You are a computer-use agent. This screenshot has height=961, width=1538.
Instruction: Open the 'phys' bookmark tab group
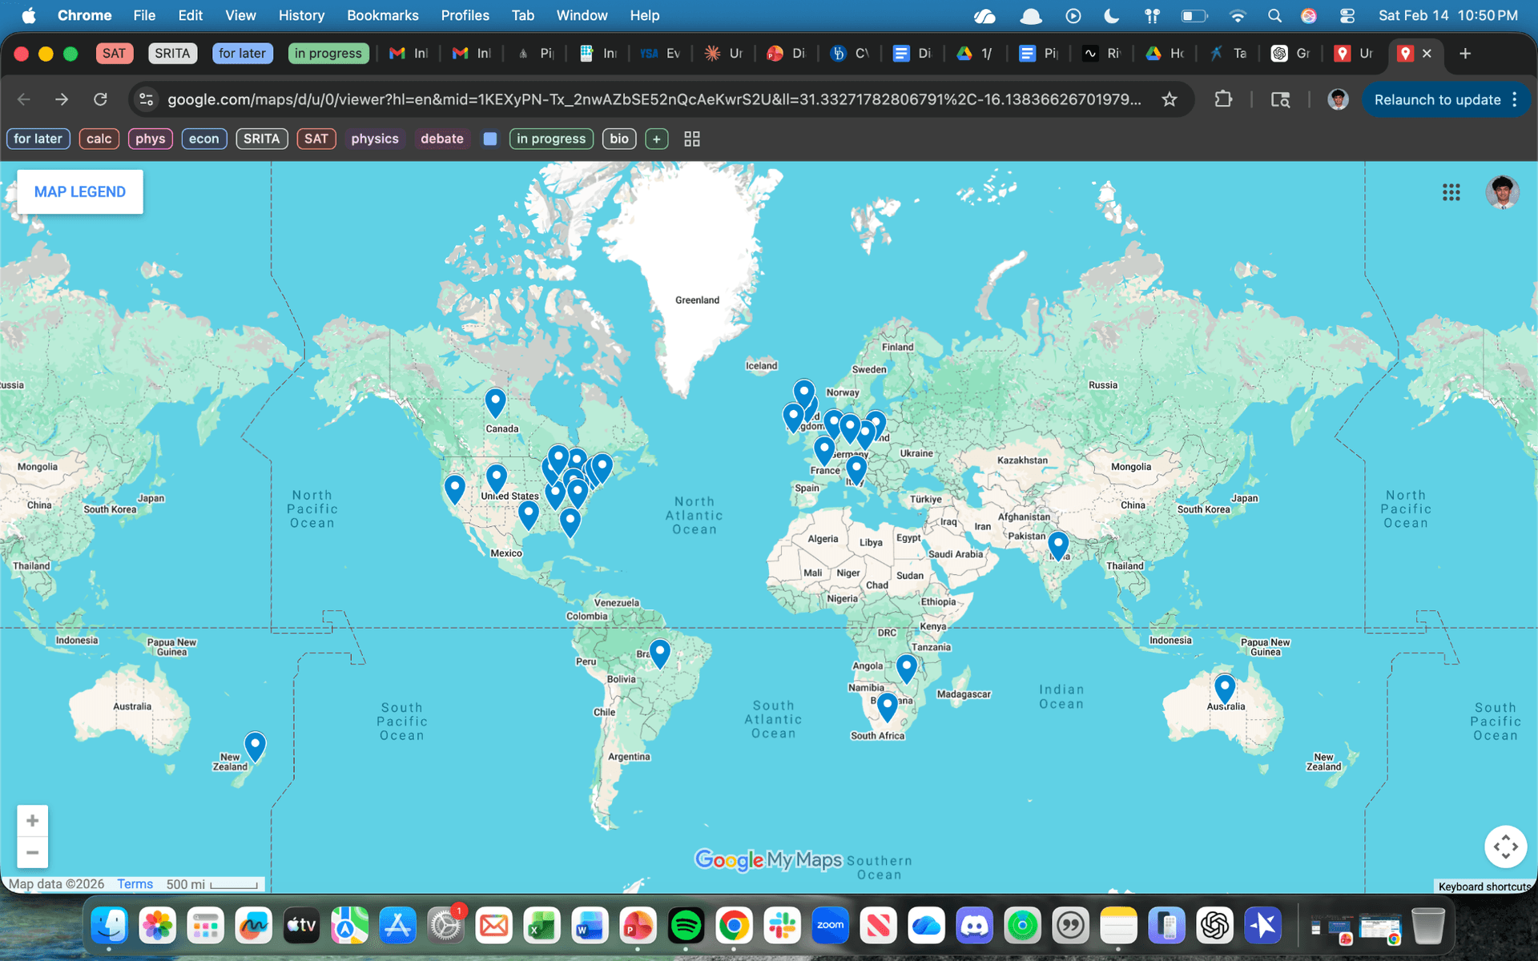tap(150, 139)
